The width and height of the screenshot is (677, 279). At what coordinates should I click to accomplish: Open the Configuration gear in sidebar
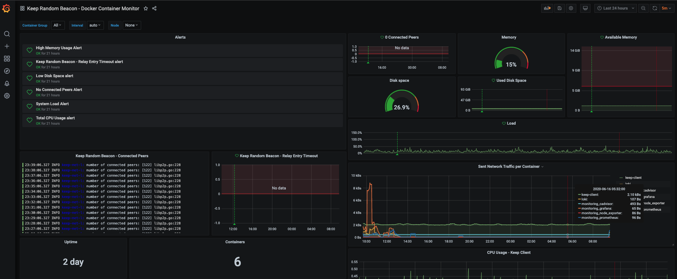tap(7, 96)
